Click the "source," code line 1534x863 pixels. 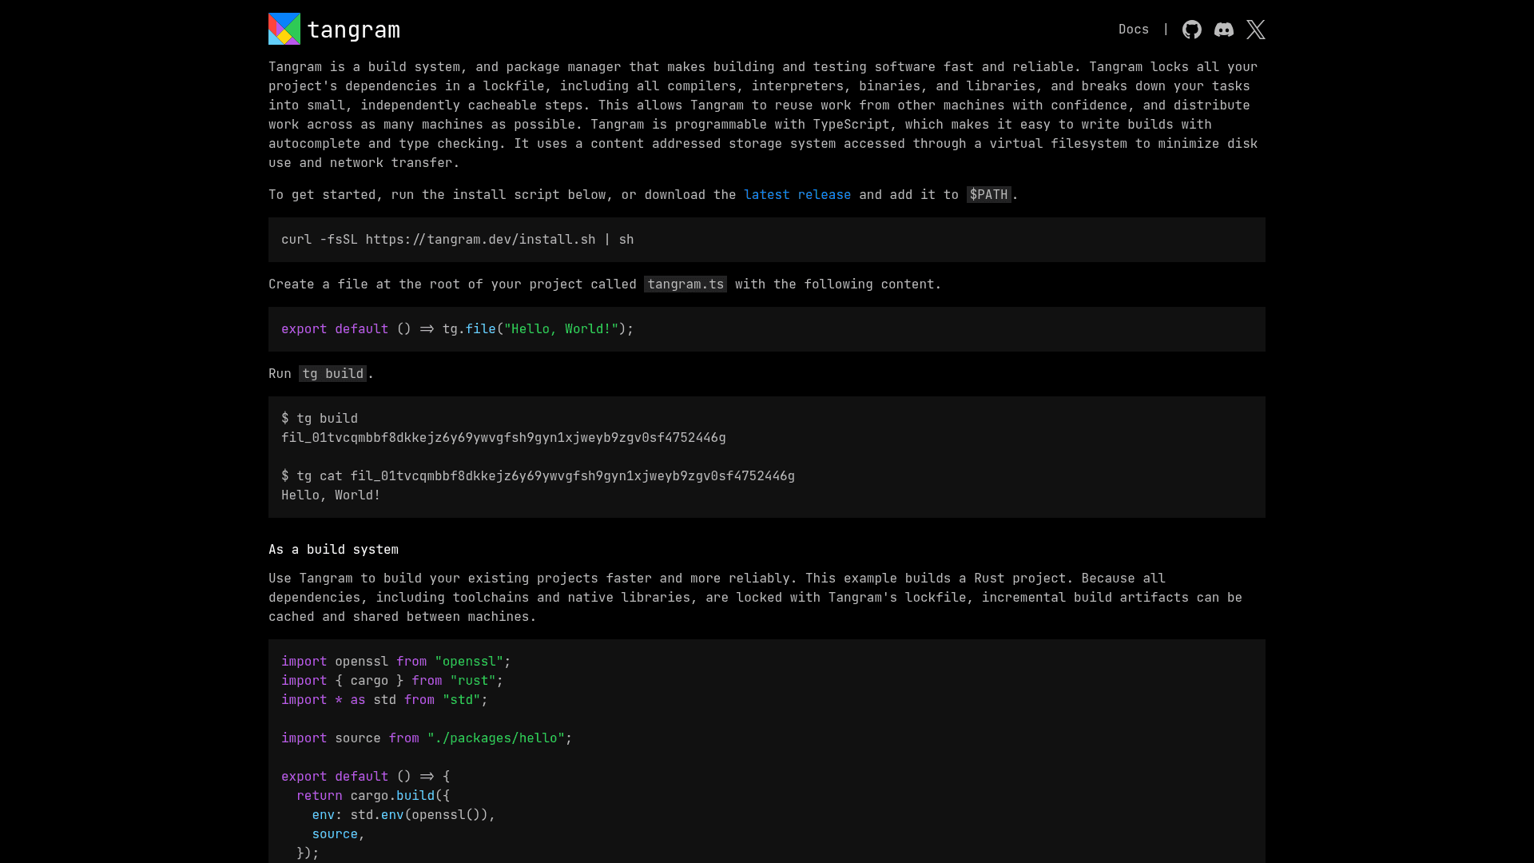pyautogui.click(x=338, y=834)
